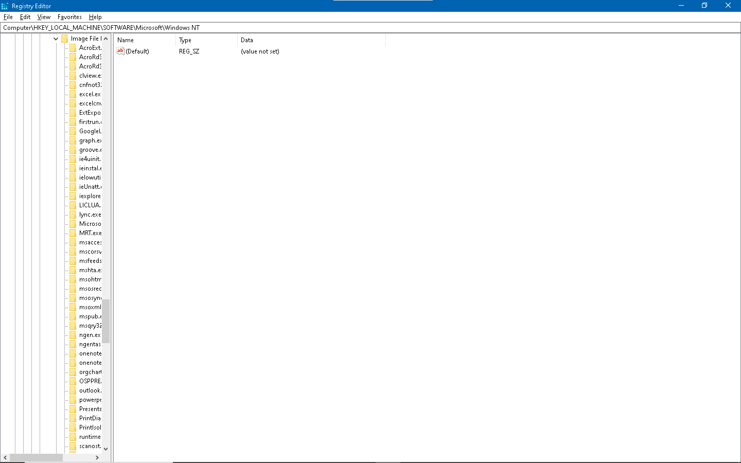Click the folder icon next to ie4uinit.

73,159
